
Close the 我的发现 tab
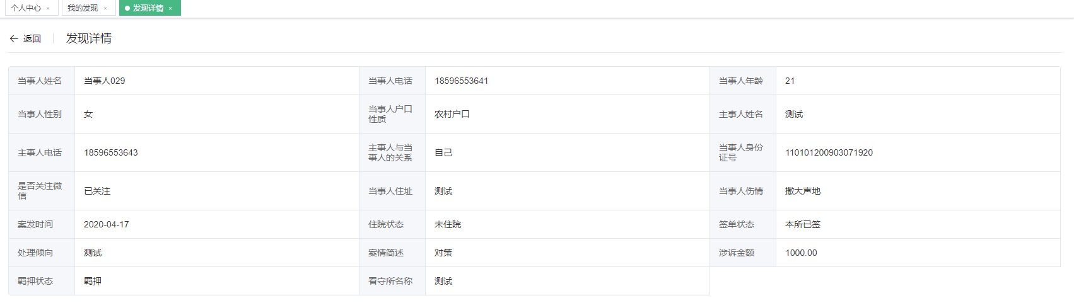coord(105,9)
